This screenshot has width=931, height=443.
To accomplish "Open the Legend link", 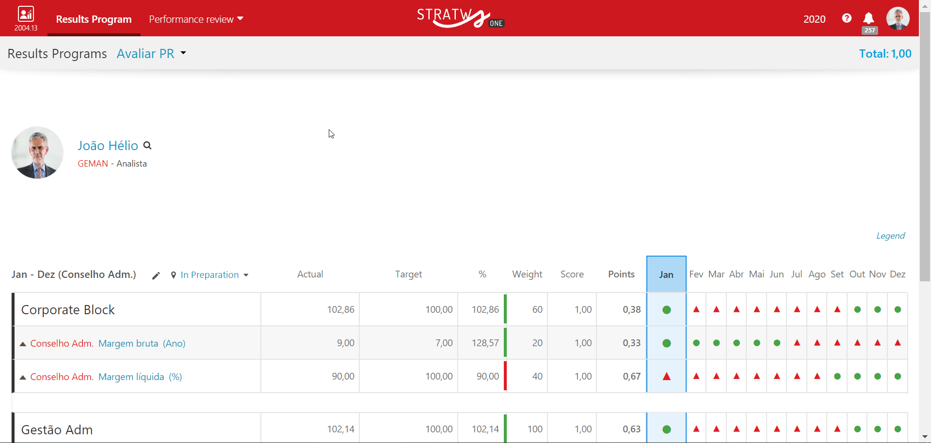I will coord(890,236).
